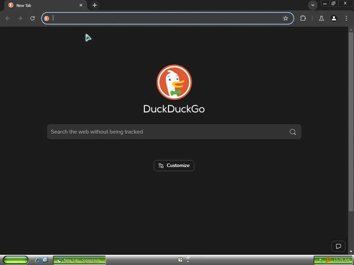The width and height of the screenshot is (354, 265).
Task: Click the page vertical scrollbar thumb
Action: (x=351, y=122)
